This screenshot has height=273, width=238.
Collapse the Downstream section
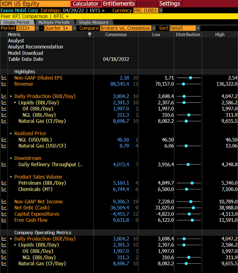click(x=11, y=158)
